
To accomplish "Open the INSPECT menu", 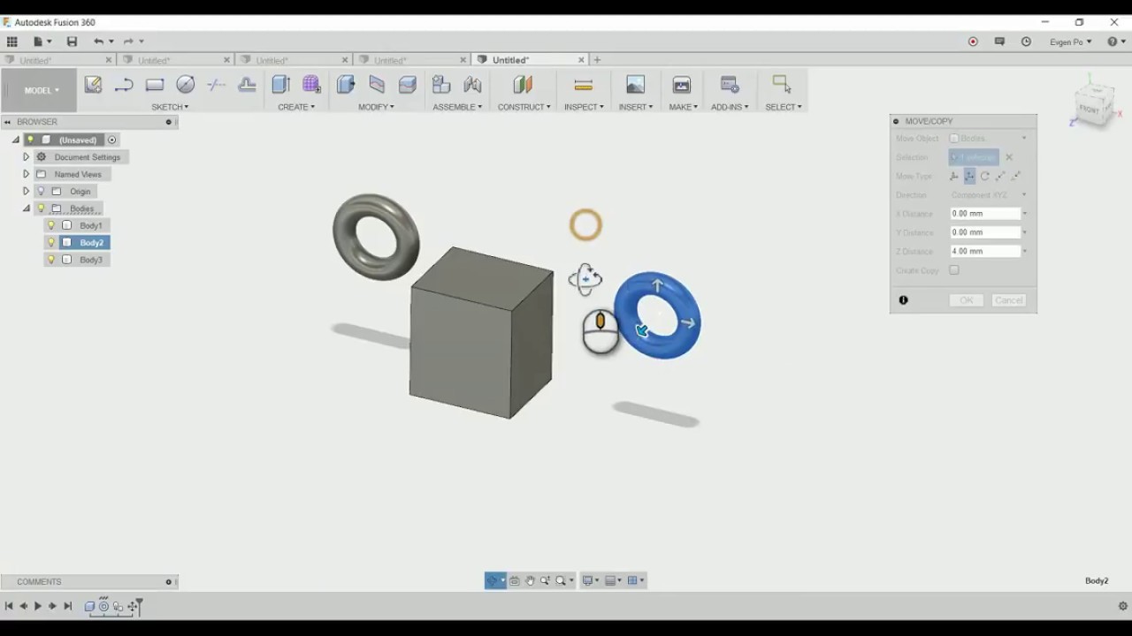I will pos(584,107).
